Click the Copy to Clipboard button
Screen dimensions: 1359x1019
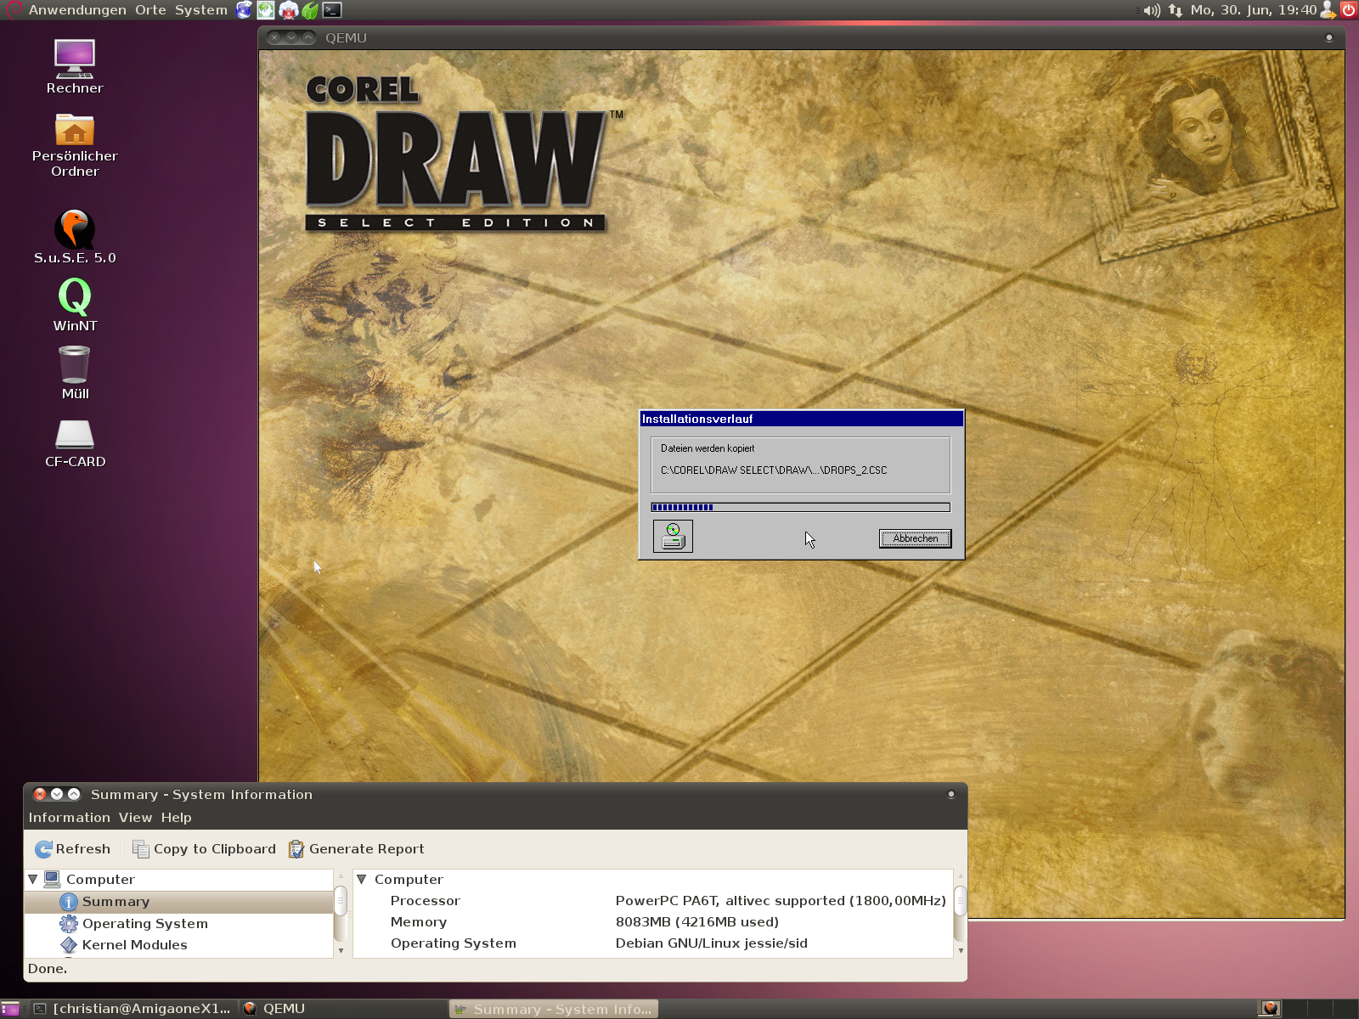pos(205,849)
